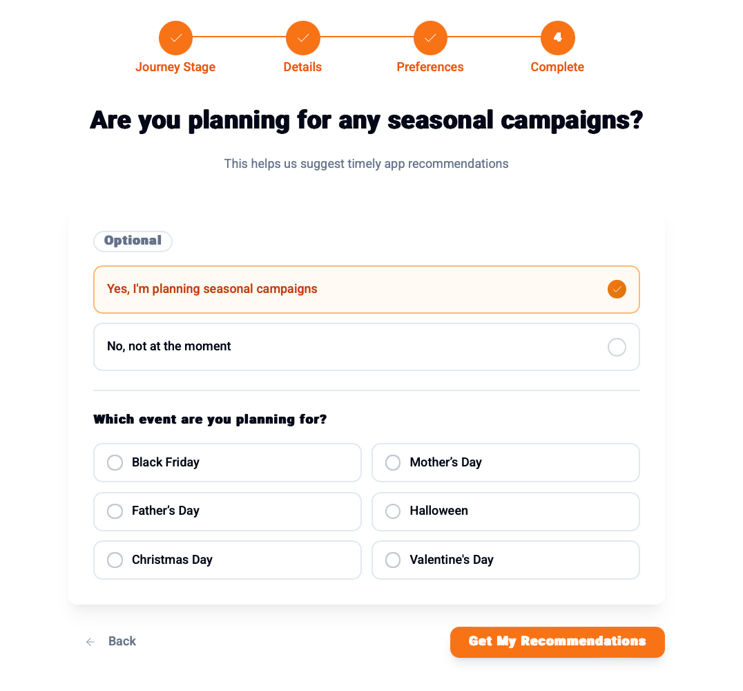Choose the Father's Day event option

tap(227, 511)
